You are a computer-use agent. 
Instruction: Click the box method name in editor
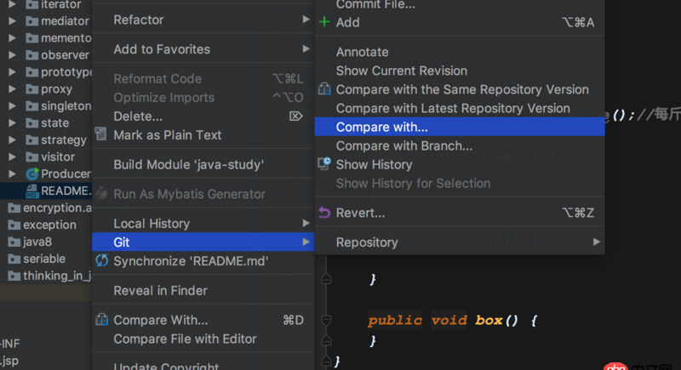(489, 320)
